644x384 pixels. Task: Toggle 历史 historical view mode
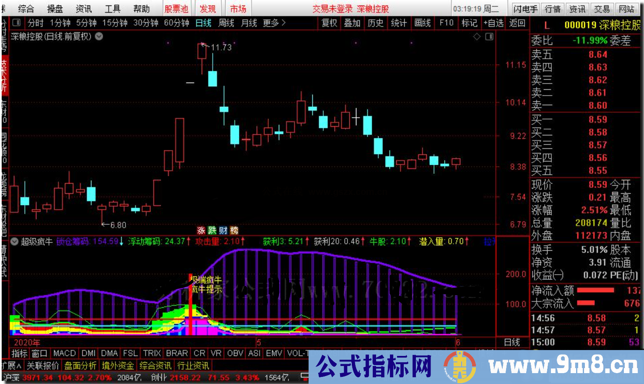pos(375,24)
